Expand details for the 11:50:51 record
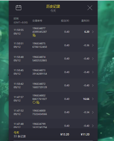 pos(93,45)
